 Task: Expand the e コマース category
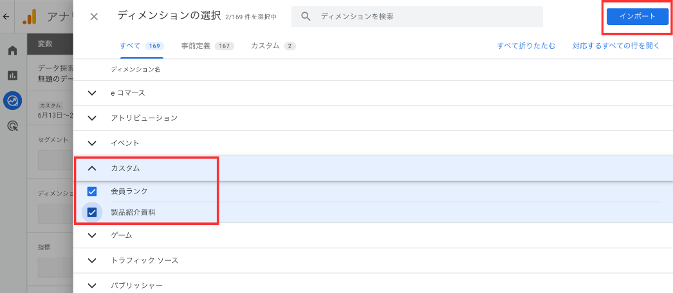pyautogui.click(x=92, y=93)
